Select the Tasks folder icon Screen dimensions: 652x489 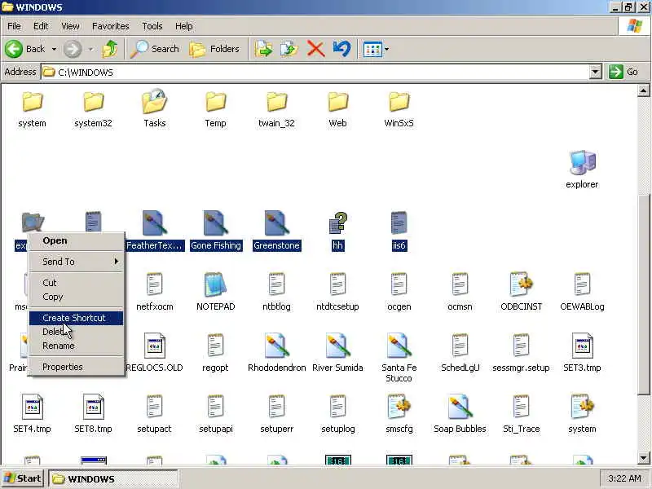point(154,101)
